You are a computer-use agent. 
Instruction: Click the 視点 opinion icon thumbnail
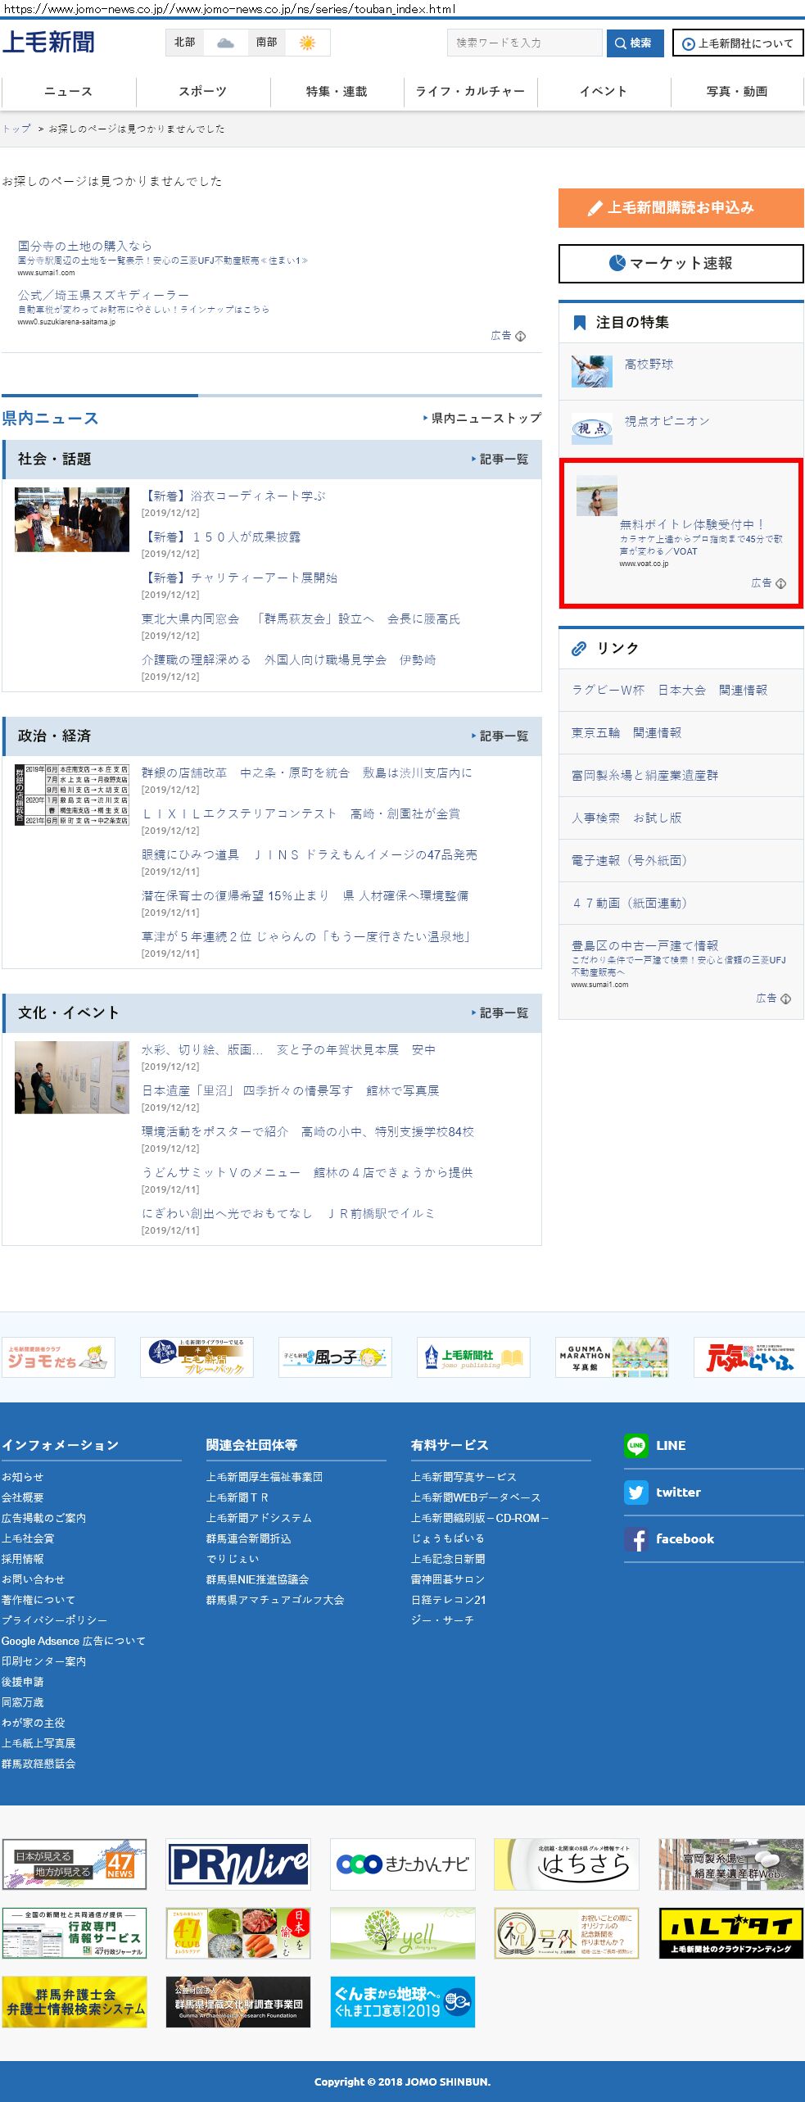coord(591,428)
